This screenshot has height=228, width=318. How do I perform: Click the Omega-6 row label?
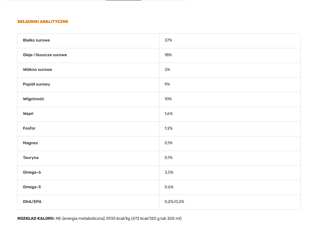(x=32, y=173)
